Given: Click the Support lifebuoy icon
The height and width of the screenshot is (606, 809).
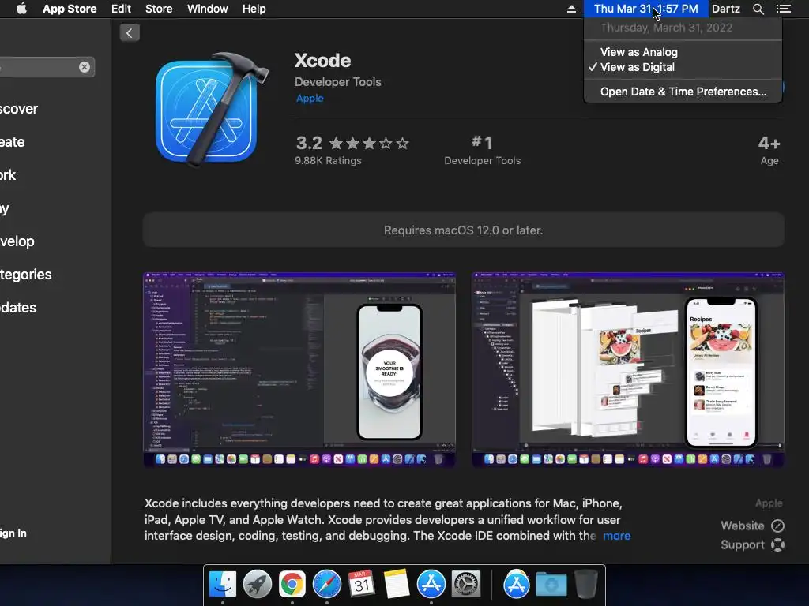Looking at the screenshot, I should [x=777, y=544].
